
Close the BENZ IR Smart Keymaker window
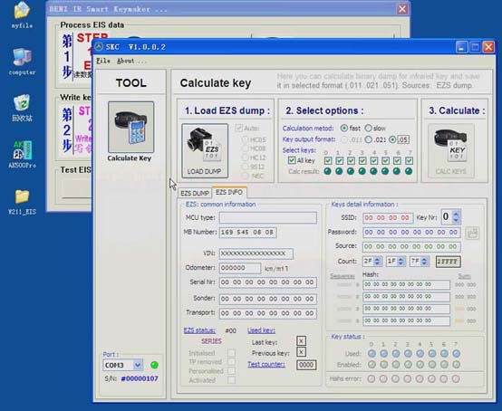402,9
